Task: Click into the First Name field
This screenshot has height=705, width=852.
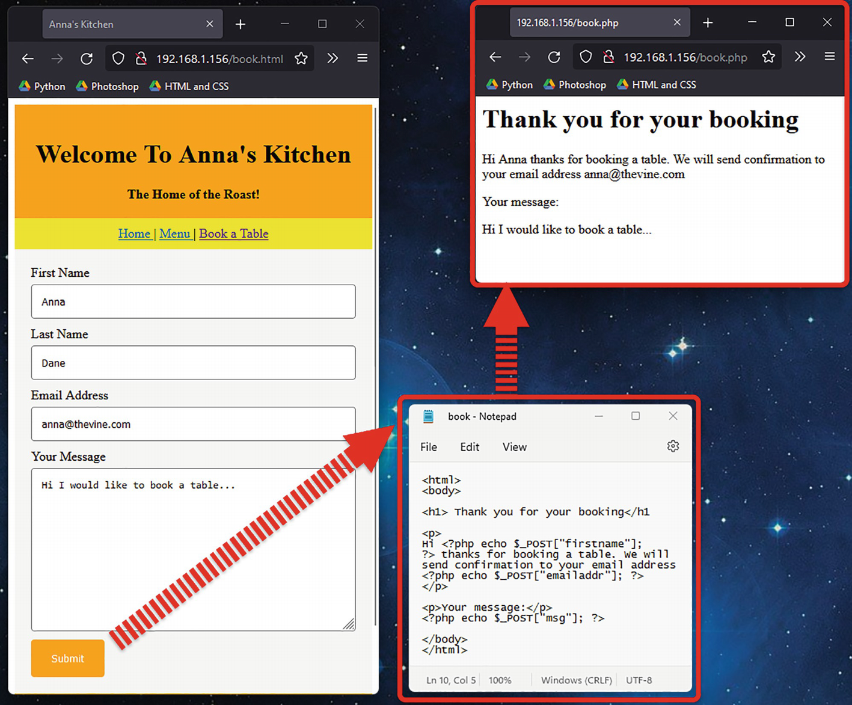Action: (x=193, y=301)
